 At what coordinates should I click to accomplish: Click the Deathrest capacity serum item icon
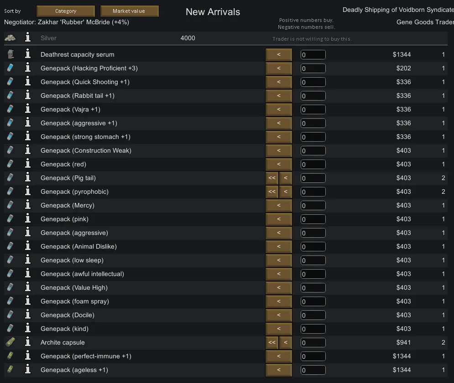coord(10,54)
